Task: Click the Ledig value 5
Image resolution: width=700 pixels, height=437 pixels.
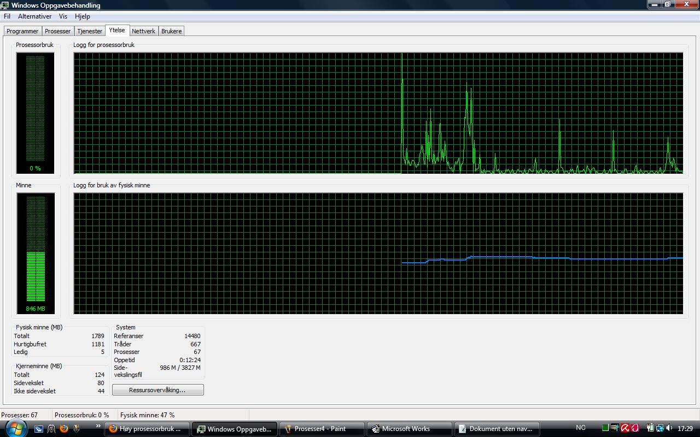Action: click(x=102, y=352)
